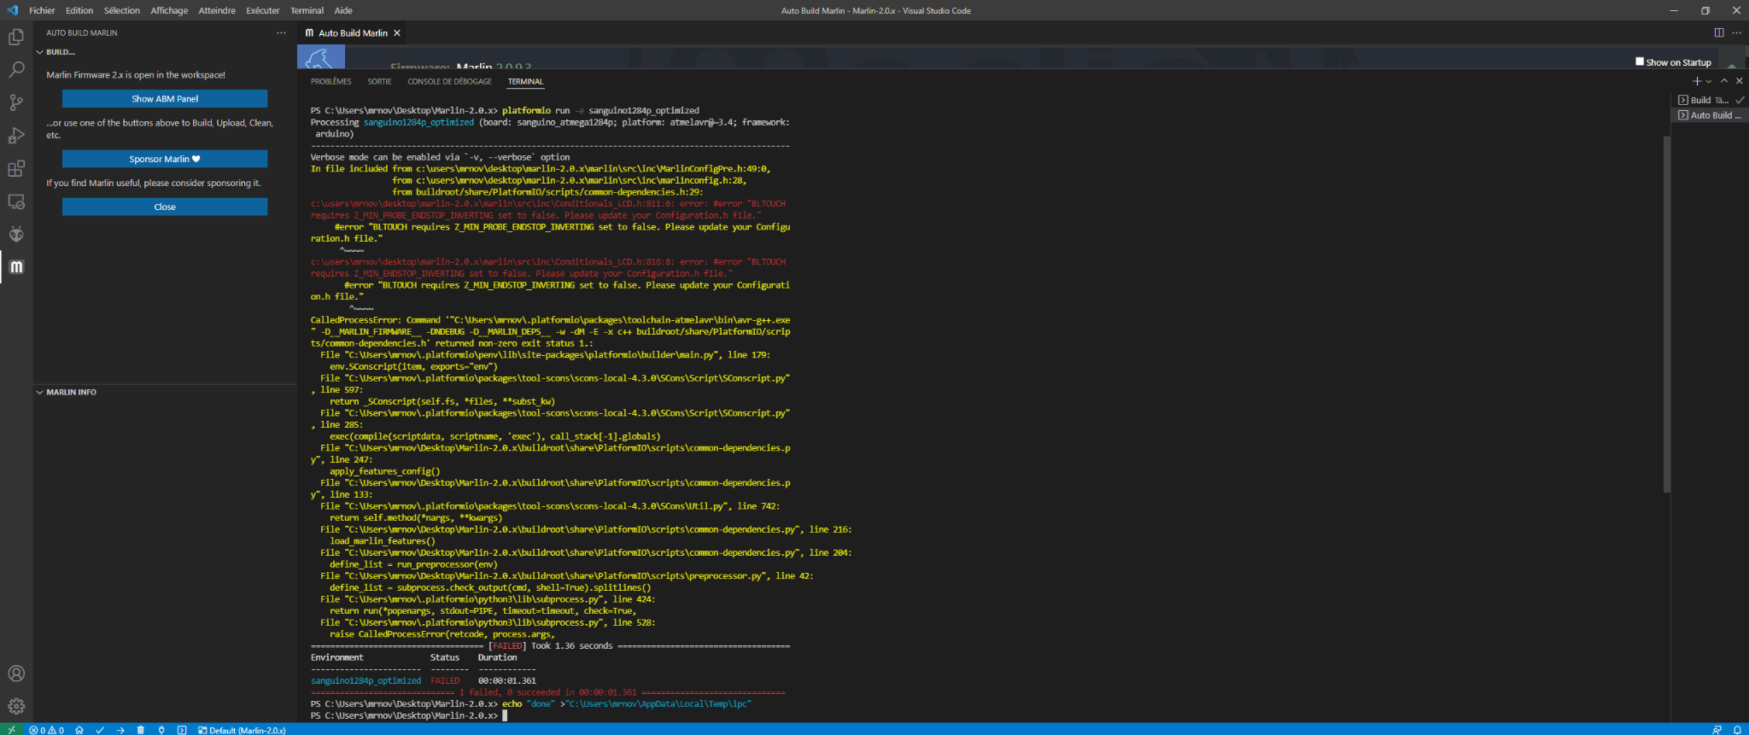Open the Source Control view
This screenshot has height=735, width=1749.
(x=16, y=102)
